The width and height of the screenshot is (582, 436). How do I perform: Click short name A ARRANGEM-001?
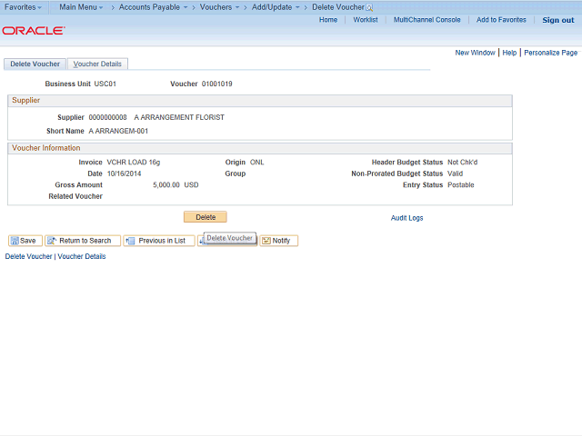118,131
